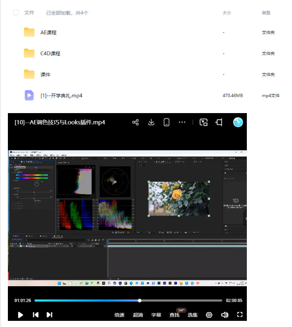Open the C4D课程 folder
The height and width of the screenshot is (327, 292).
point(50,53)
